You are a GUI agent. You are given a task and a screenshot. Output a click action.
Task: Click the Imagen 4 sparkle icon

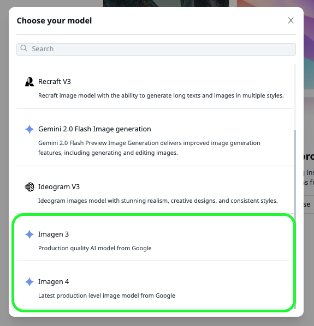[x=29, y=282]
